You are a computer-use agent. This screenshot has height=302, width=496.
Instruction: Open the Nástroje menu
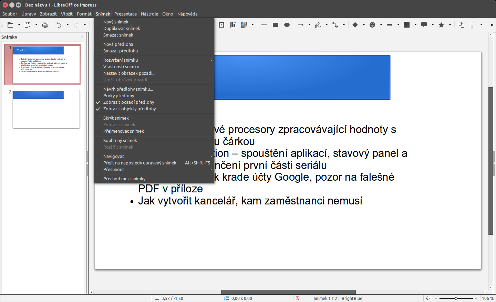[x=149, y=14]
